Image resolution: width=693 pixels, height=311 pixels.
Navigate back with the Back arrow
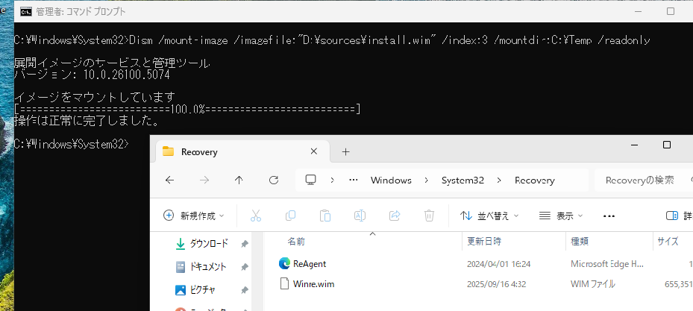[169, 180]
